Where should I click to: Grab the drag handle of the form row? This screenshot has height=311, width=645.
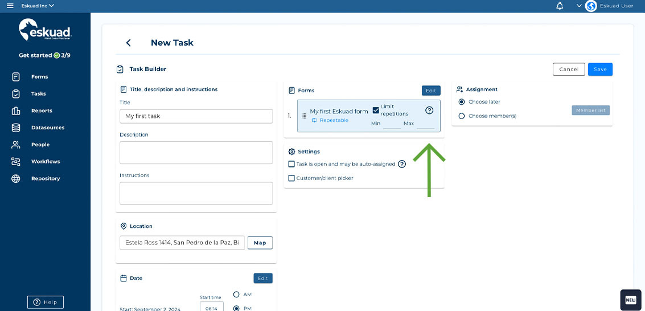(304, 116)
